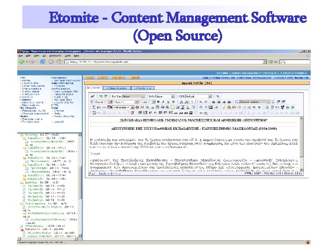Open the Syntax dropdown
336x252 pixels.
tap(133, 96)
